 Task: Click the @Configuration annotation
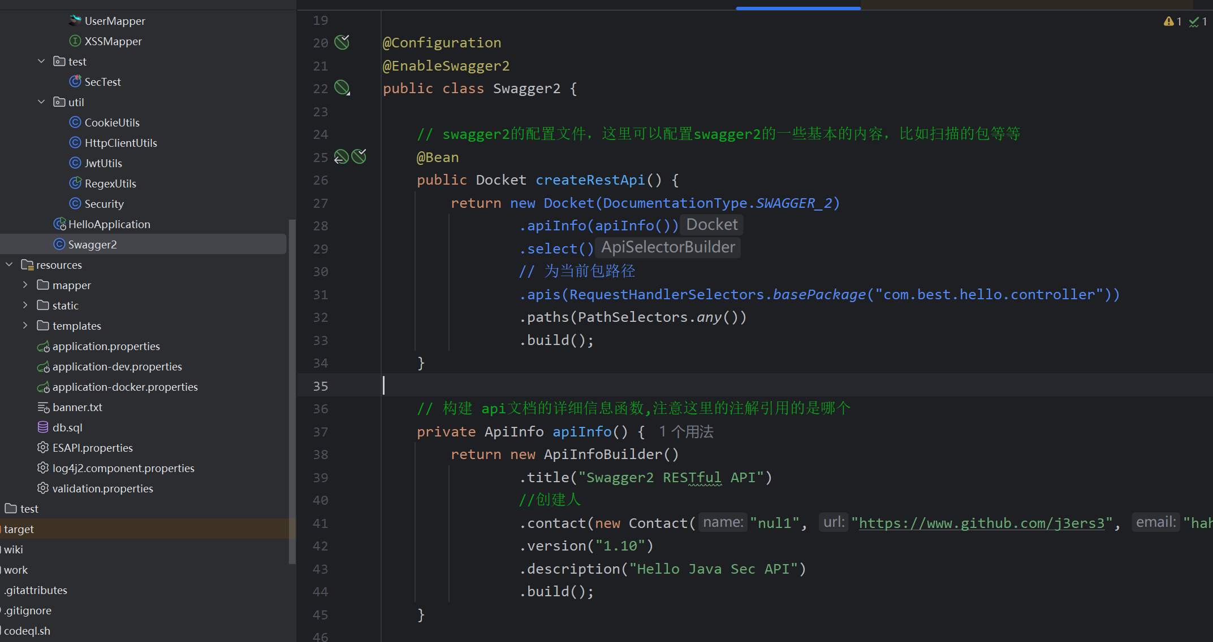click(442, 43)
